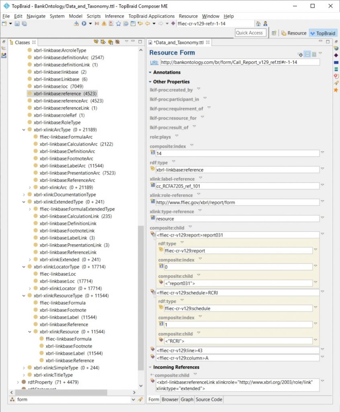Screen dimensions: 340x412
Task: Click the icon left of ffiec-cr-v129:line>43
Action: [x=153, y=349]
